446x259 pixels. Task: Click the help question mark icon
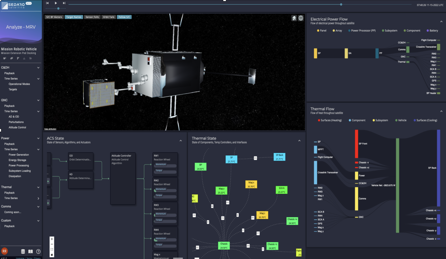pyautogui.click(x=38, y=251)
